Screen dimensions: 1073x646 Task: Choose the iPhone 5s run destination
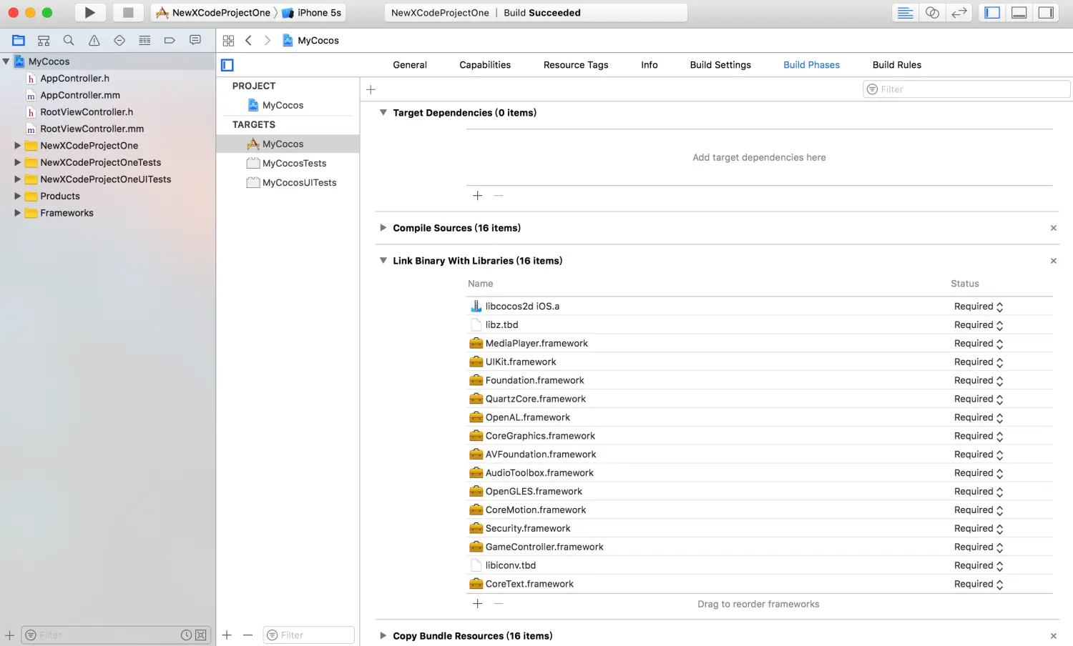pos(313,13)
